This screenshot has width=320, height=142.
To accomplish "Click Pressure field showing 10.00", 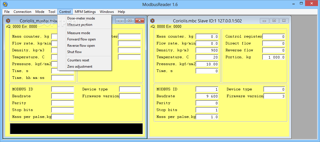I will (207, 64).
